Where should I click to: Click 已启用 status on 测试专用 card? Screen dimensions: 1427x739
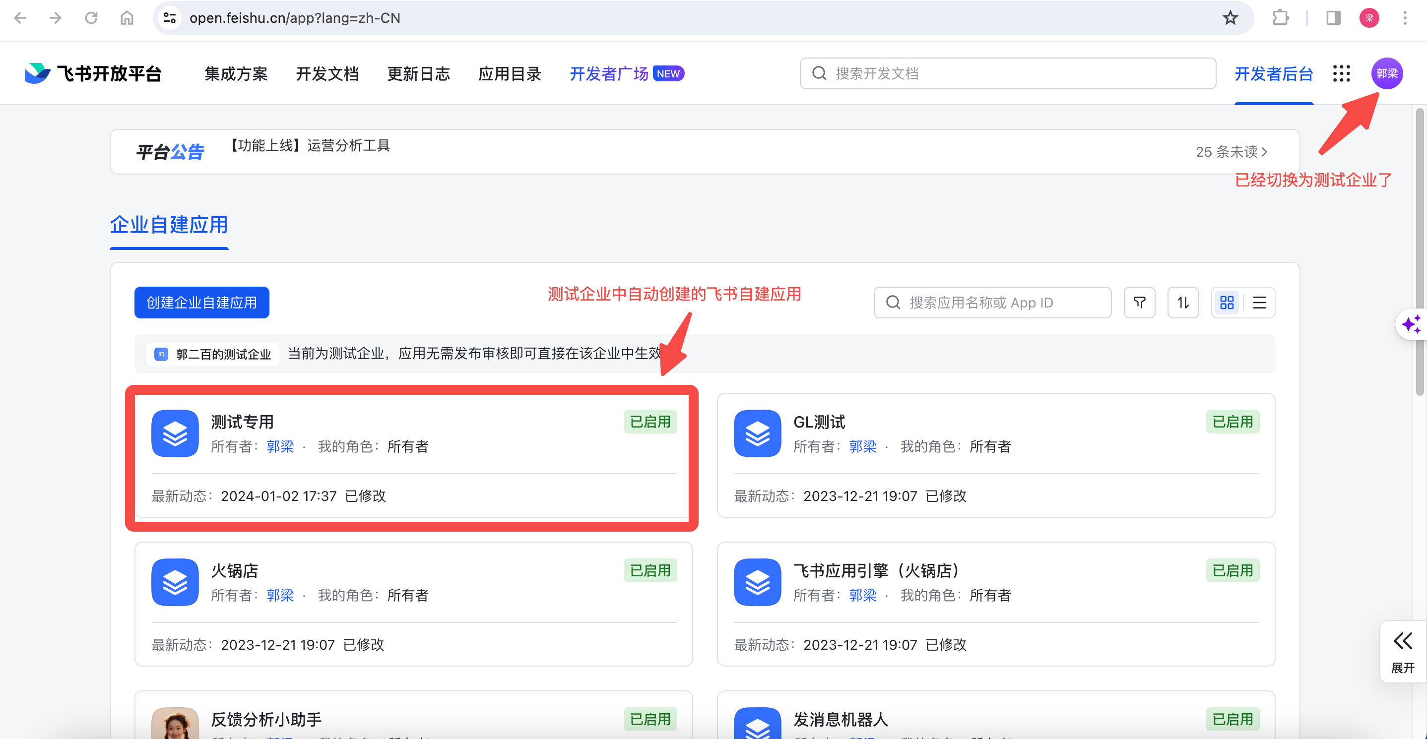tap(650, 422)
